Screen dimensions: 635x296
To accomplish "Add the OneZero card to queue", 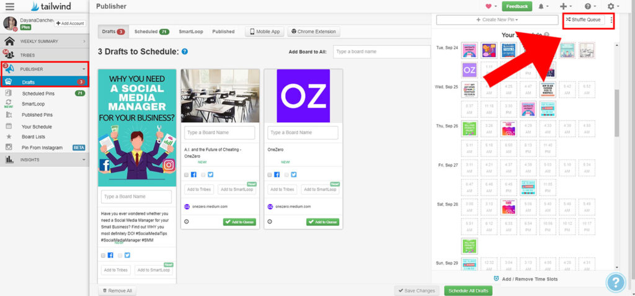I will (x=322, y=222).
